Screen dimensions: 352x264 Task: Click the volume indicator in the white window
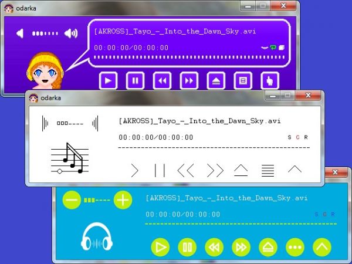70,123
